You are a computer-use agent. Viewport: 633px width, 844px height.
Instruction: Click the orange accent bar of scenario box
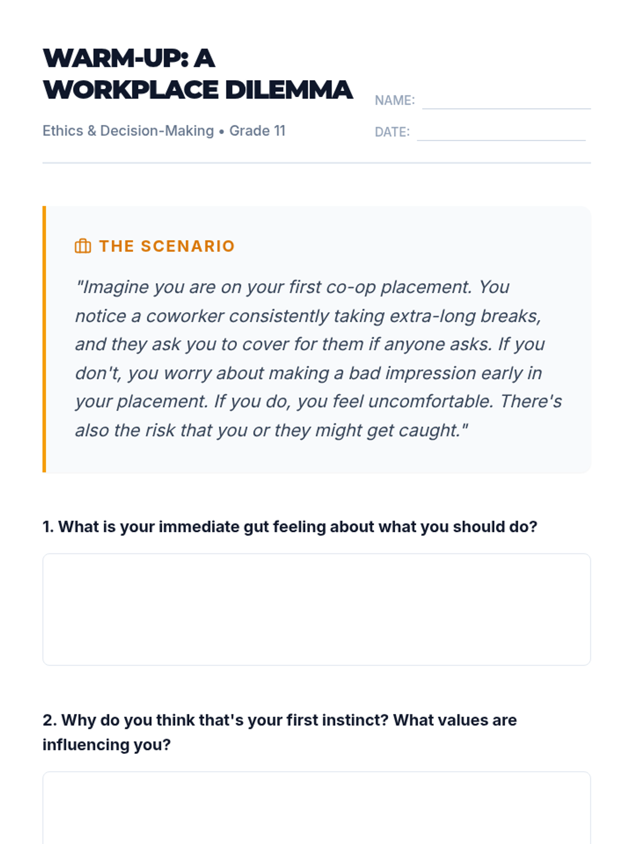[x=44, y=339]
